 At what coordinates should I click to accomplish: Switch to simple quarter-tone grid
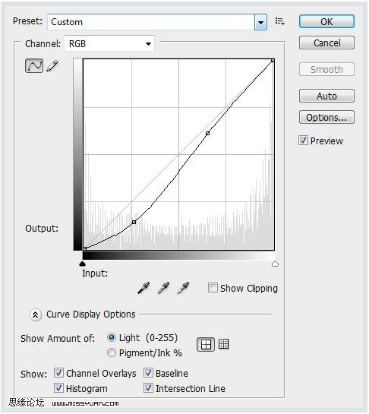tap(206, 344)
